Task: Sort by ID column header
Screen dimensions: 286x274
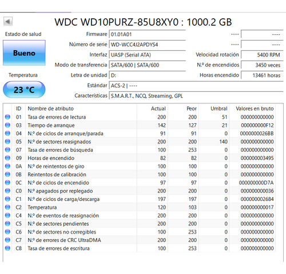Action: [18, 108]
